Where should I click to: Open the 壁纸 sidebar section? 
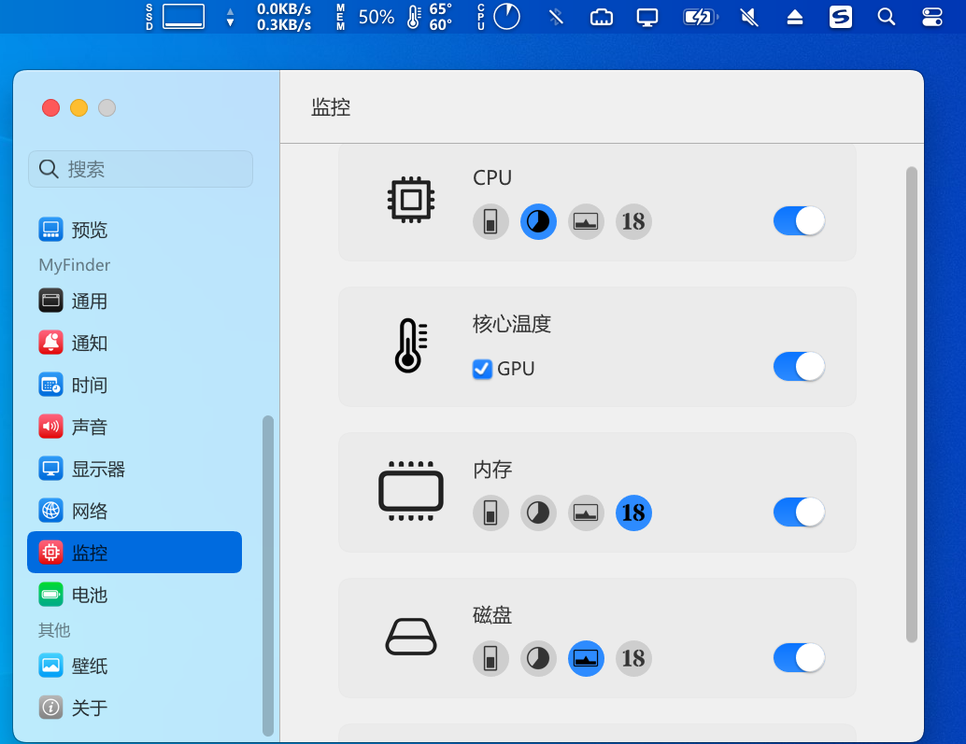[135, 666]
